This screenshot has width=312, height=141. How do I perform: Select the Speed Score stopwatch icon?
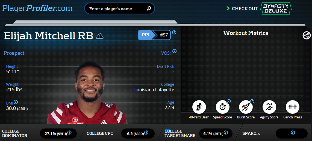pyautogui.click(x=222, y=107)
